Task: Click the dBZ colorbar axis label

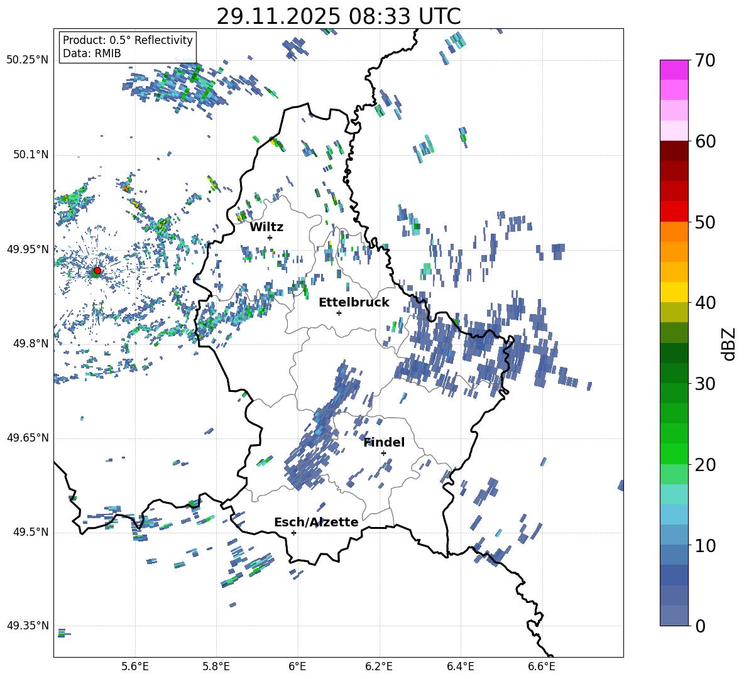Action: [x=729, y=344]
